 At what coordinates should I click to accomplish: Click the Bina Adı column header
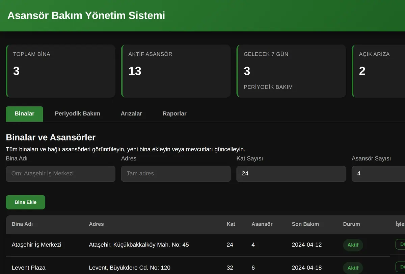(22, 224)
